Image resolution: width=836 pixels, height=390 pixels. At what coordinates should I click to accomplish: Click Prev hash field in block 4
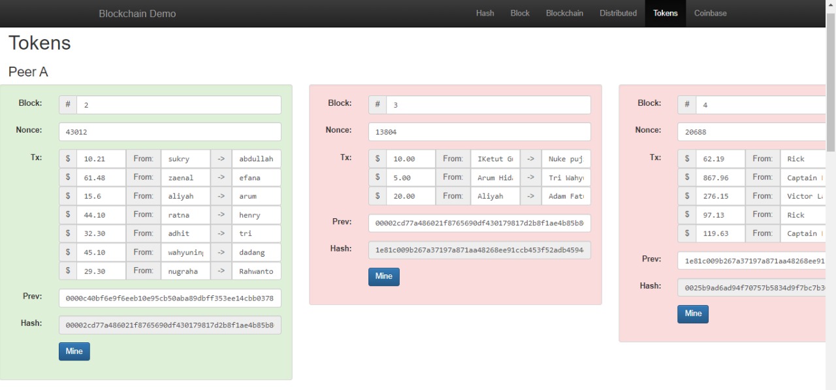pos(752,261)
